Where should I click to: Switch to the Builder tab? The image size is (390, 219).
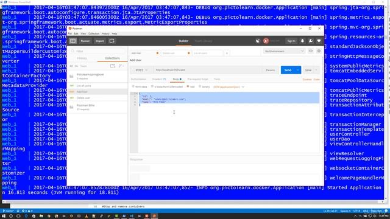[183, 41]
